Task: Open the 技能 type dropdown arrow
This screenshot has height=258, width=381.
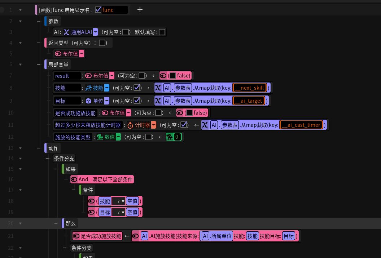Action: point(107,88)
